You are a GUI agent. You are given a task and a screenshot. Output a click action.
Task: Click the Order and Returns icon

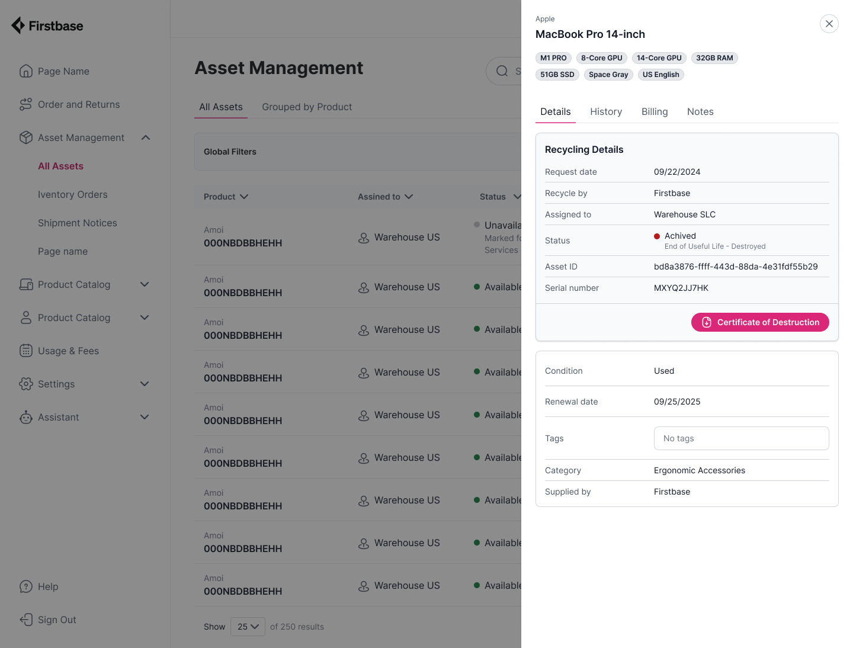pos(26,104)
